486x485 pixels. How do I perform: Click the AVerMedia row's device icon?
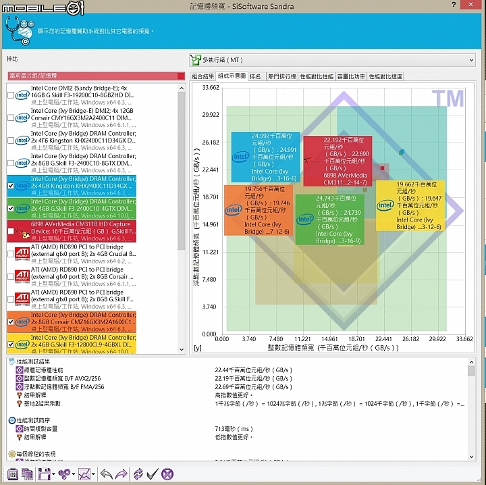[x=23, y=232]
